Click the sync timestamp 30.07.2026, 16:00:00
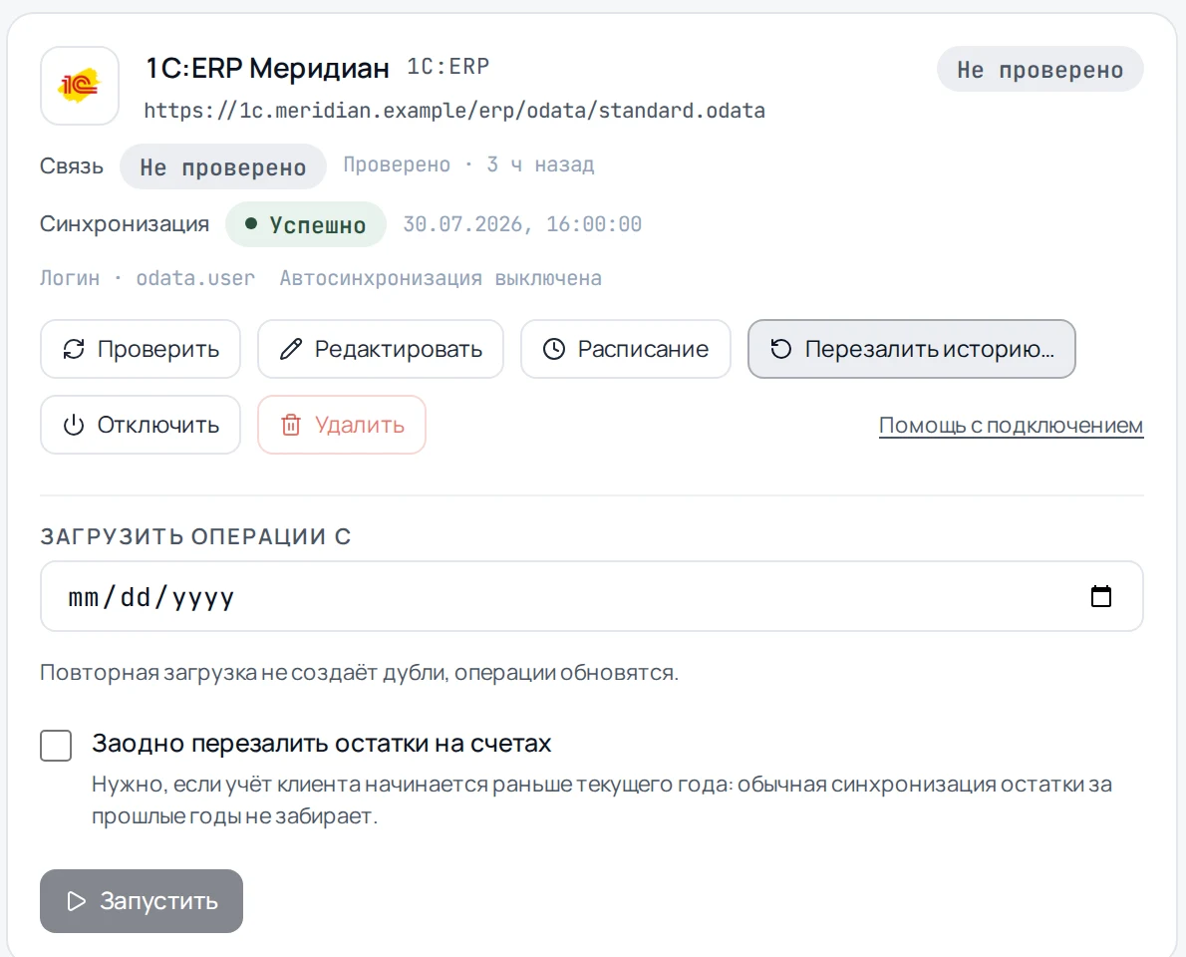This screenshot has width=1186, height=957. (x=522, y=224)
